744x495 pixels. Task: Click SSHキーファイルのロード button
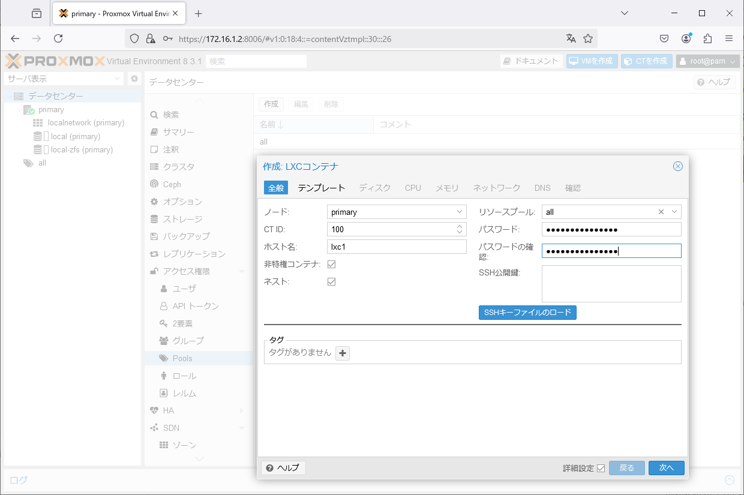tap(527, 313)
